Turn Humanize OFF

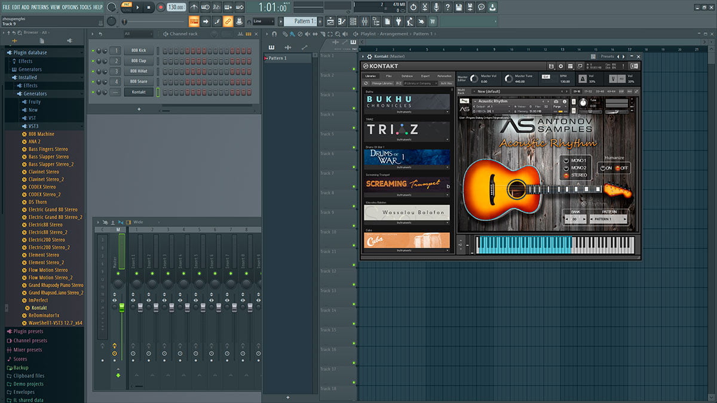click(x=617, y=168)
